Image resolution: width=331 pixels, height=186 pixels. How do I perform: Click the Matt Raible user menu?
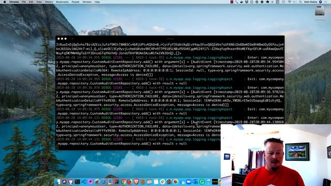[x=311, y=2]
